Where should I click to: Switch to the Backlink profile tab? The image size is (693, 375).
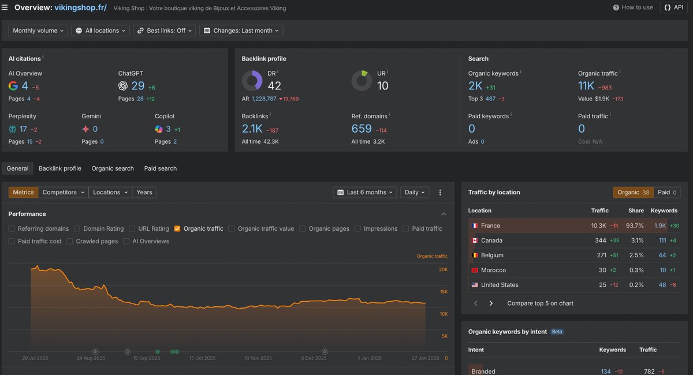pos(60,168)
